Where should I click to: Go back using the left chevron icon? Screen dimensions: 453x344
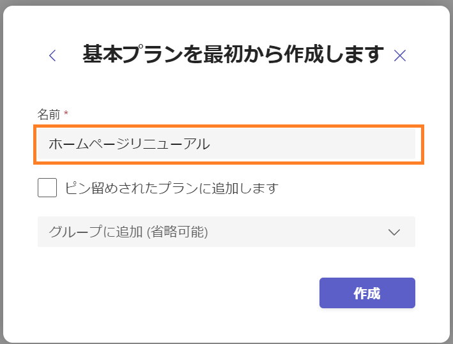tap(52, 56)
